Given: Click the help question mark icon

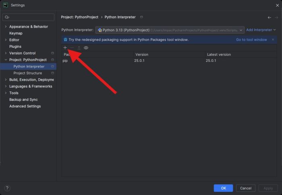Looking at the screenshot, I should [7, 188].
